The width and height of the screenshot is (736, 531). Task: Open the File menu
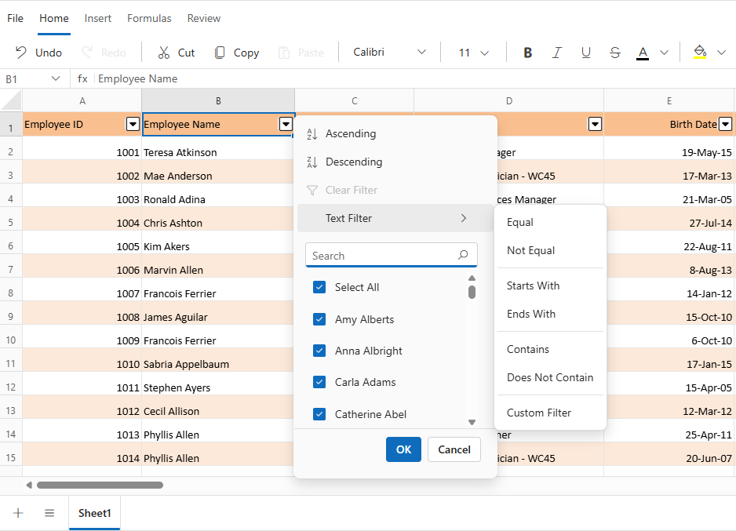point(15,18)
